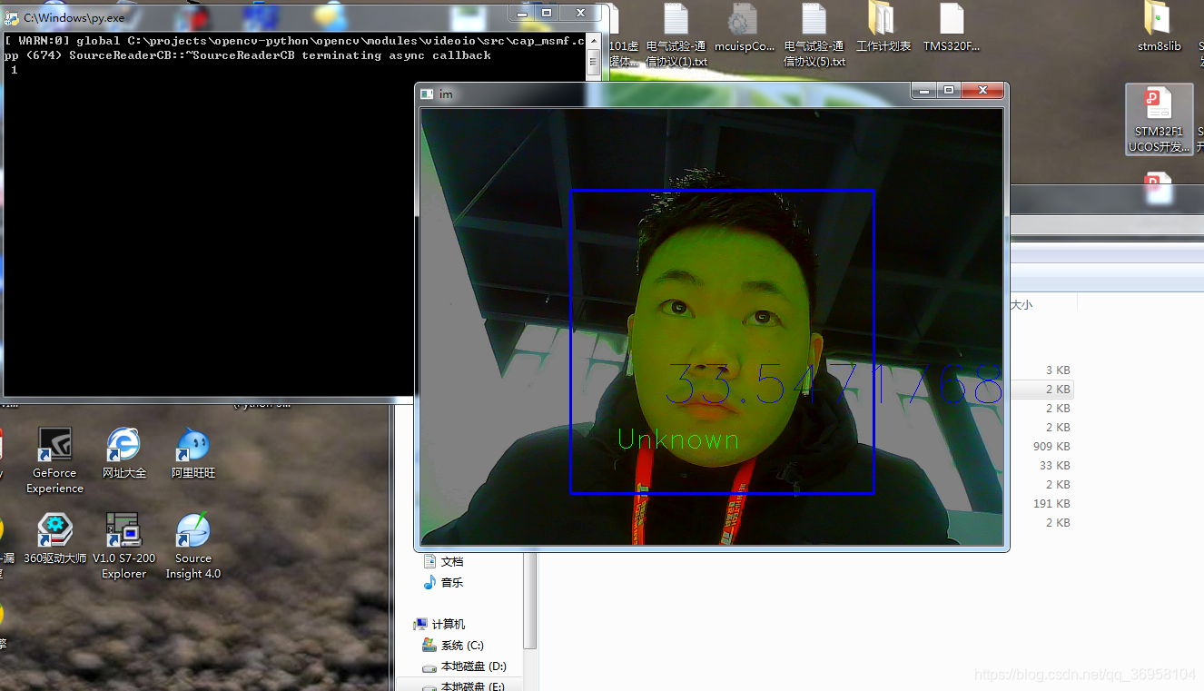Select the 工作计划表 folder icon
The image size is (1204, 691).
883,28
